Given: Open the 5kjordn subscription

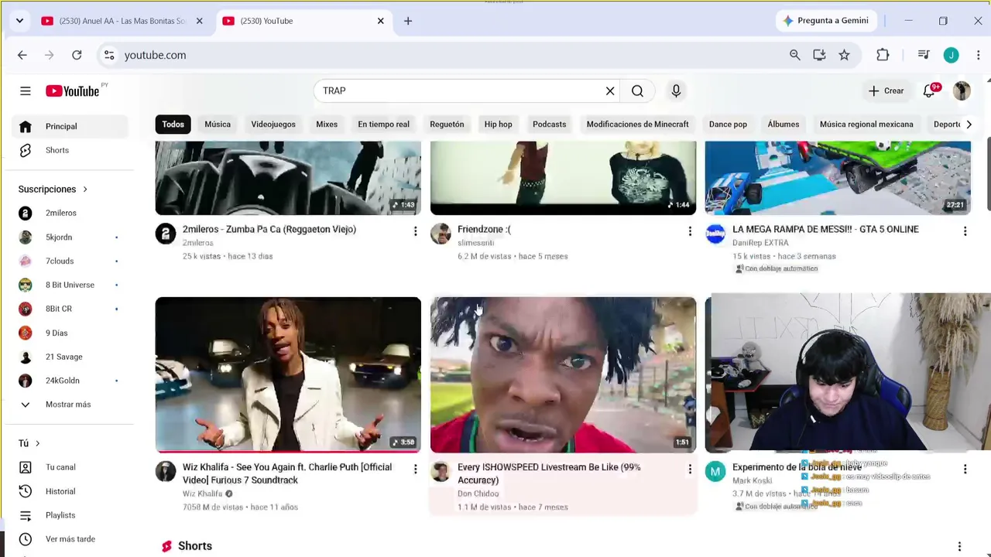Looking at the screenshot, I should click(68, 237).
